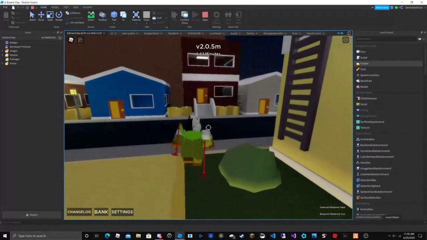This screenshot has width=427, height=240.
Task: Click the What's New button
Action: click(382, 7)
